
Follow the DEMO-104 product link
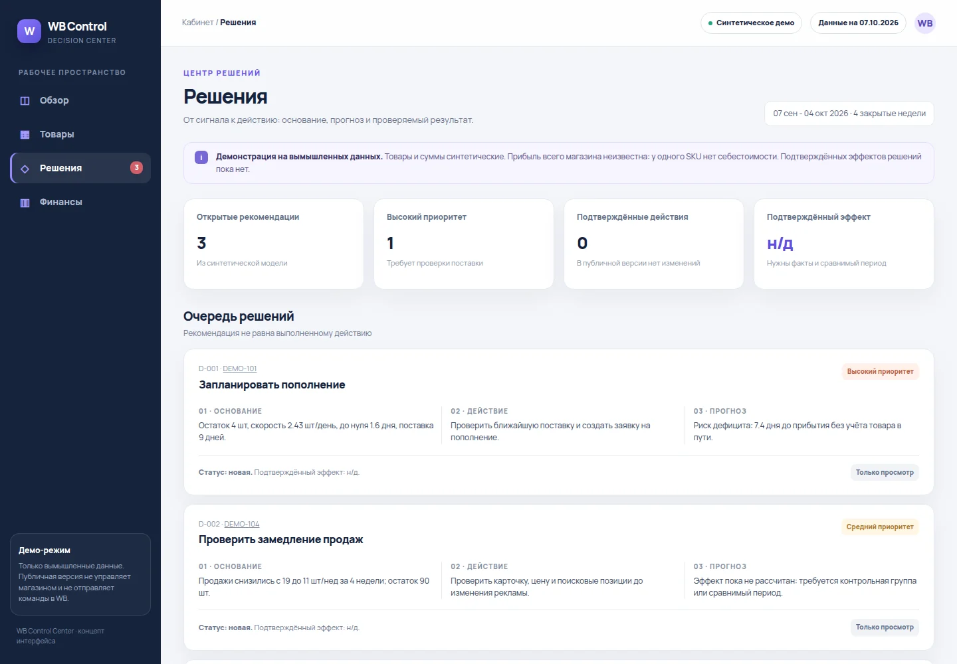pyautogui.click(x=242, y=524)
